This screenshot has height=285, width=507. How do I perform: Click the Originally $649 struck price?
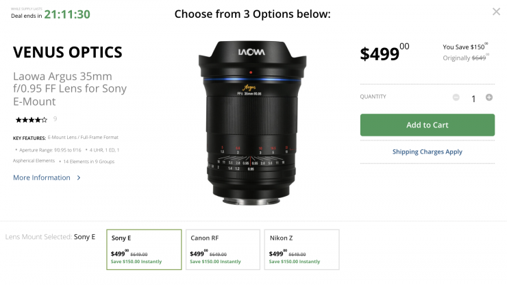coord(466,59)
